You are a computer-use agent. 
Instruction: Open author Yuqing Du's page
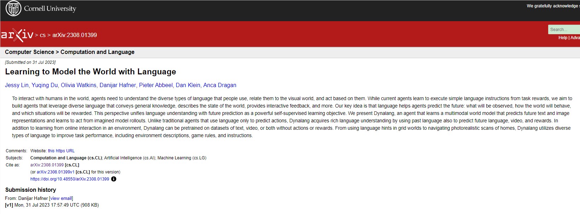45,85
